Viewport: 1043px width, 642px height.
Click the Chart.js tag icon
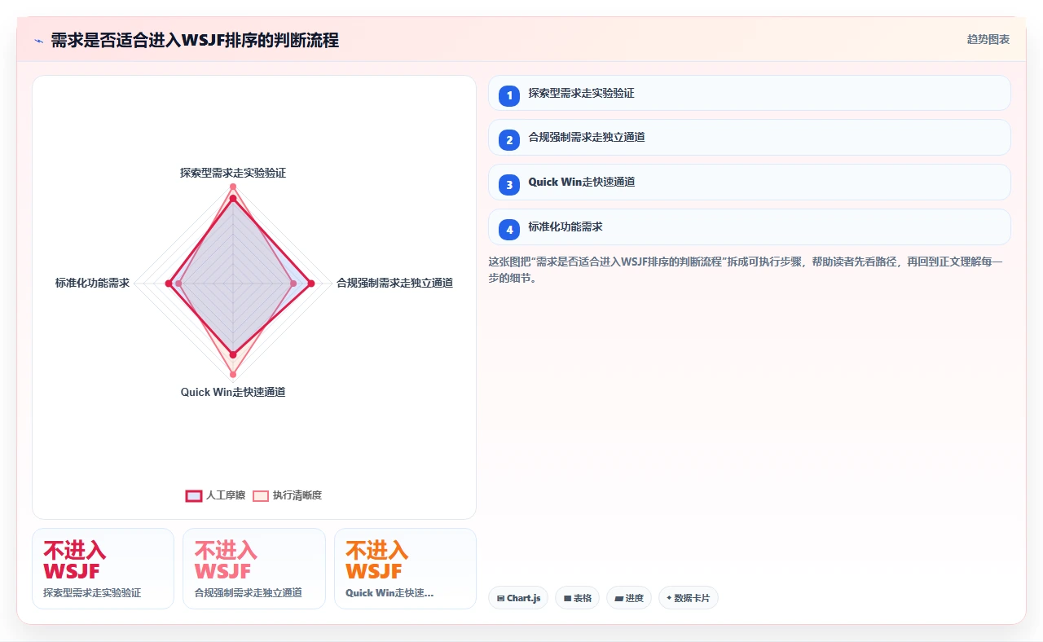point(500,598)
